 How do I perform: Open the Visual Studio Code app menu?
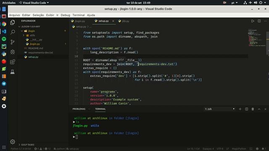point(34,3)
